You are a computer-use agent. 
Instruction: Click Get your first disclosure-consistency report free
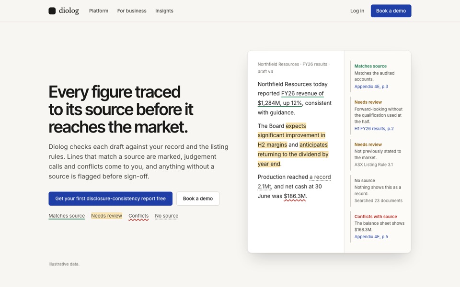pyautogui.click(x=110, y=199)
